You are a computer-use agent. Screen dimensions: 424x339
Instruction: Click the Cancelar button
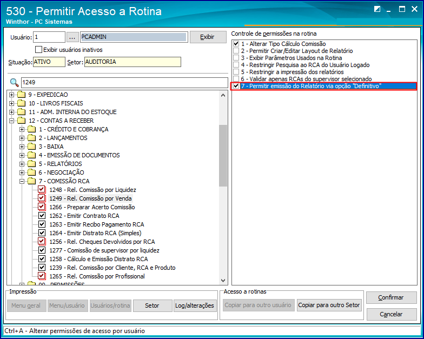392,314
